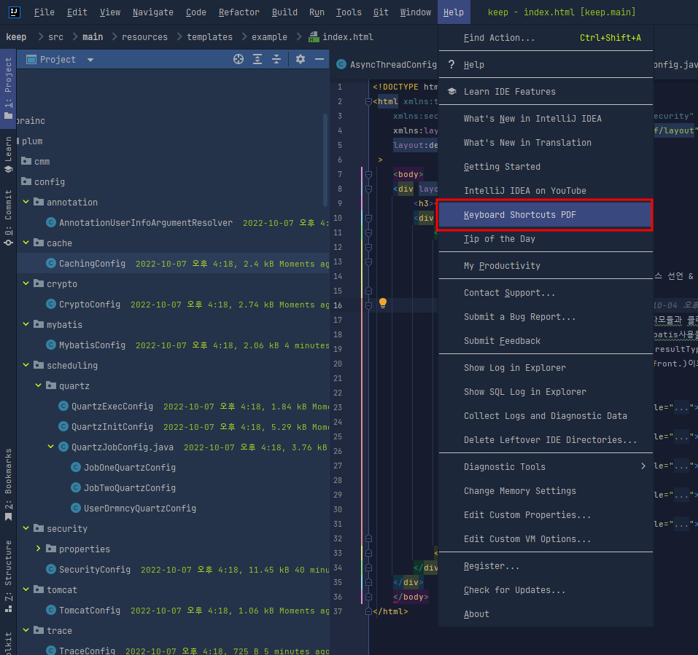Select Change Memory Settings menu item
This screenshot has height=655, width=698.
tap(546, 490)
